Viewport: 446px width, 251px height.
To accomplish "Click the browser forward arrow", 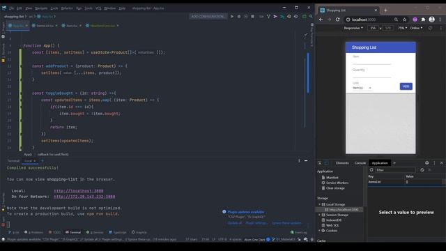I will [329, 20].
